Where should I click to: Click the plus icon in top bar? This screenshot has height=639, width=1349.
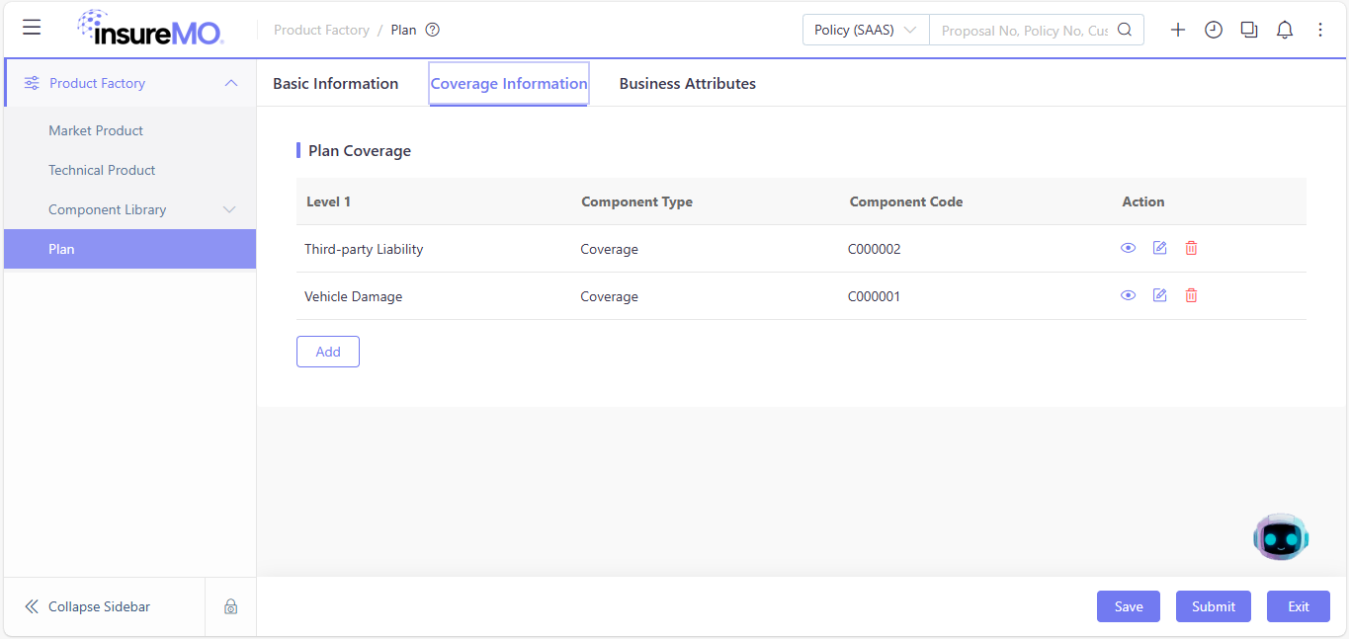point(1178,30)
